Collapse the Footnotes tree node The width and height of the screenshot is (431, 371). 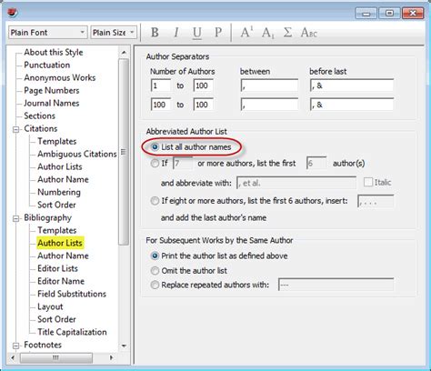coord(15,346)
